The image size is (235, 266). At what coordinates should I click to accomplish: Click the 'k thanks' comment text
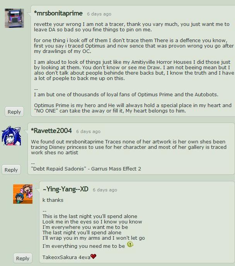(53, 200)
